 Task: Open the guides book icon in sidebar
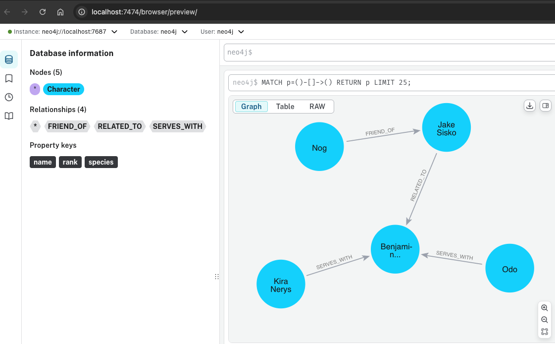coord(9,116)
